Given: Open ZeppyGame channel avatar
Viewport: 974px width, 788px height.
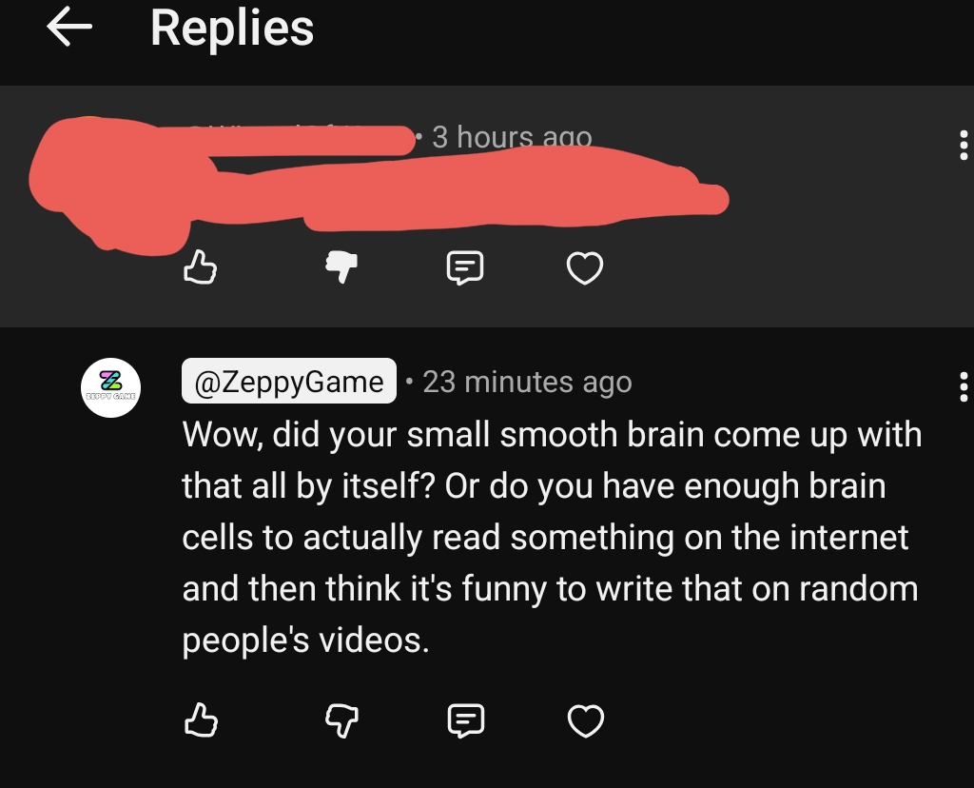Looking at the screenshot, I should click(x=110, y=387).
